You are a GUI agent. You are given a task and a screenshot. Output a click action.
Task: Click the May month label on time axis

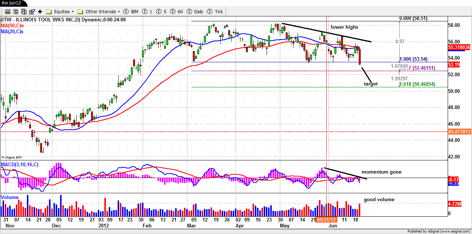click(x=284, y=226)
